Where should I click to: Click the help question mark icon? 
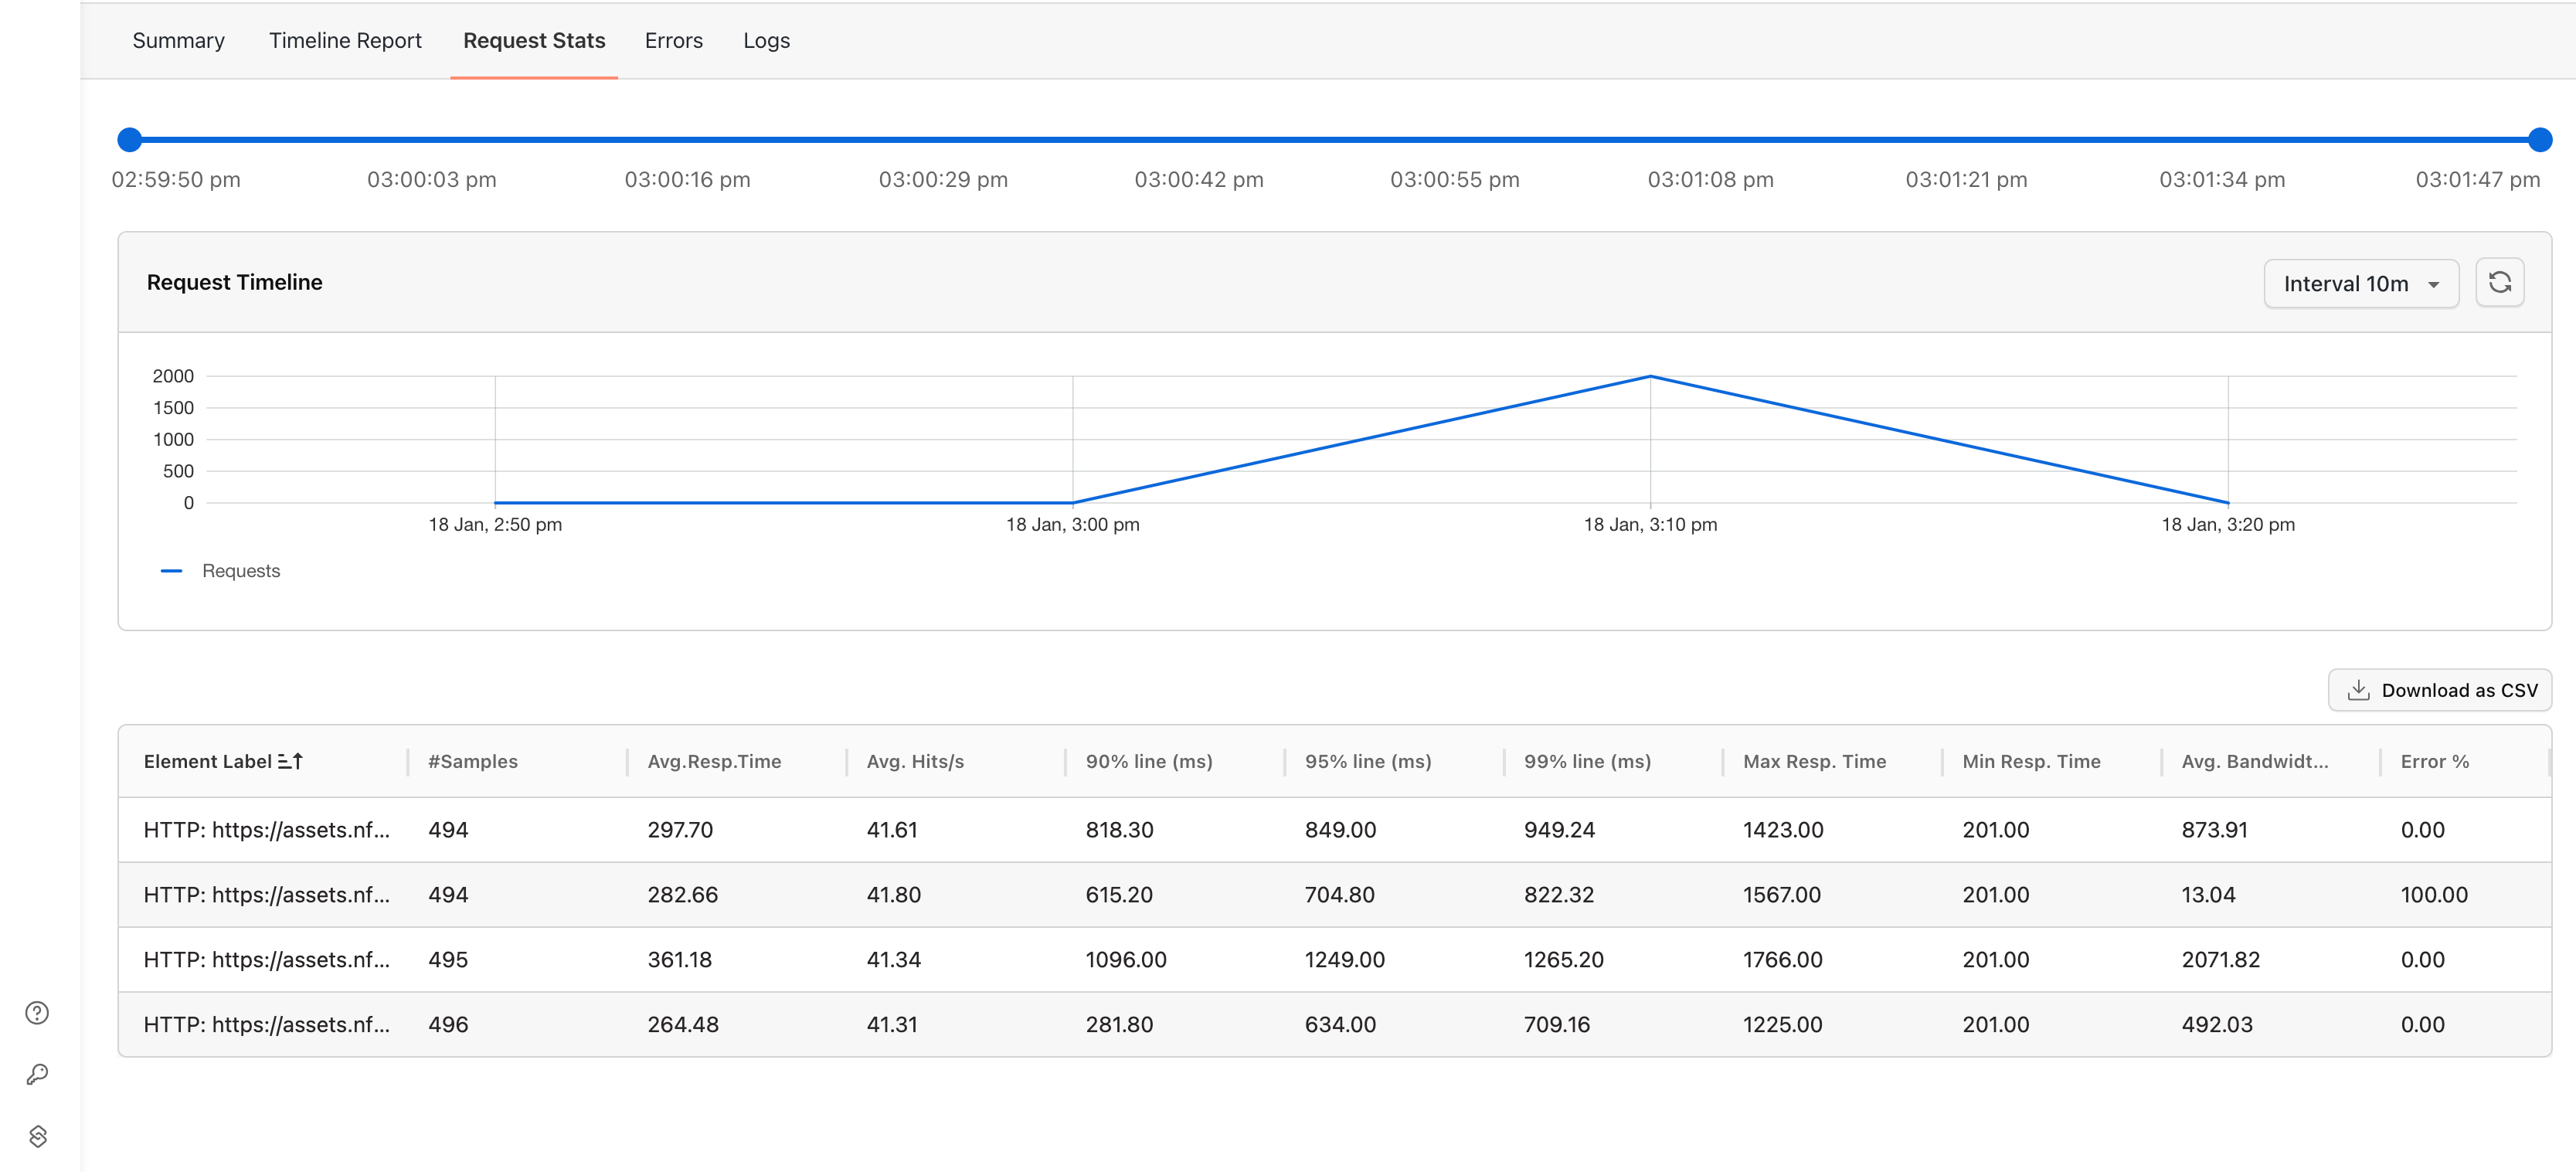coord(37,1013)
